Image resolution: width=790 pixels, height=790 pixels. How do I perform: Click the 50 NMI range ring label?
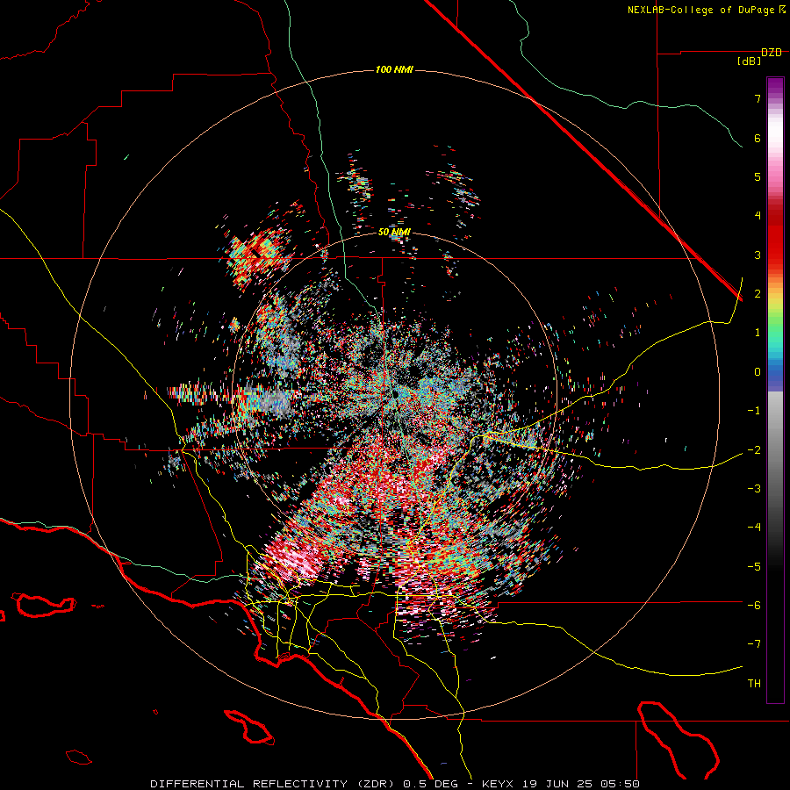pyautogui.click(x=394, y=233)
